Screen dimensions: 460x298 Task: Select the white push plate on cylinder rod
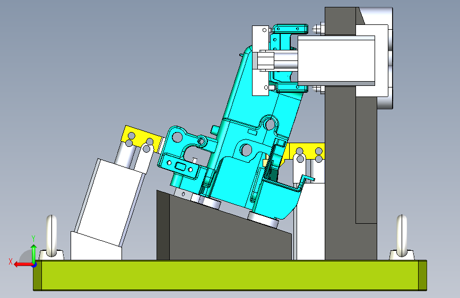[x=261, y=60]
